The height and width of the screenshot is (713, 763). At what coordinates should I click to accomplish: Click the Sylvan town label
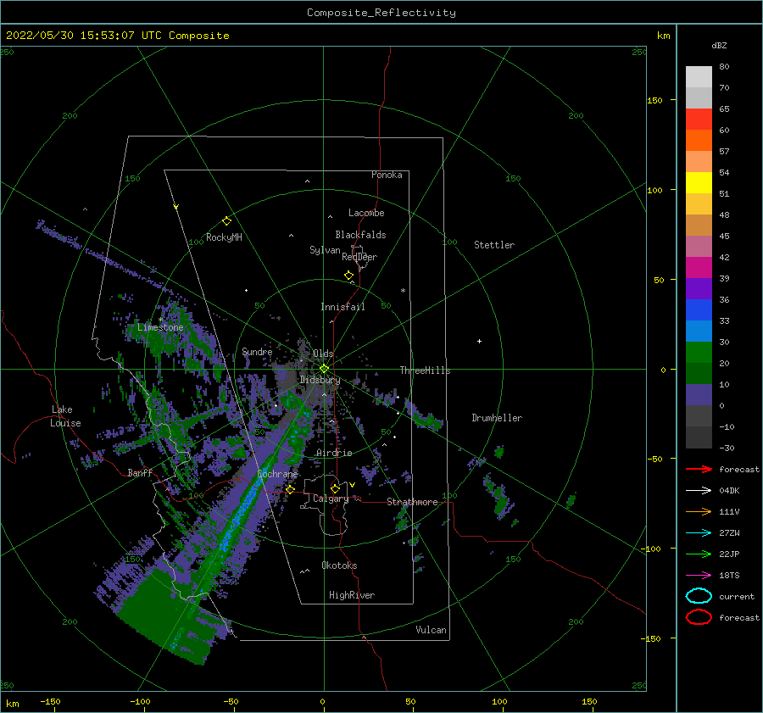(x=325, y=250)
